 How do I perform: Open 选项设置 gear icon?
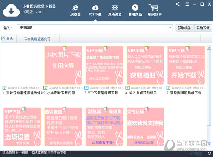(115, 10)
